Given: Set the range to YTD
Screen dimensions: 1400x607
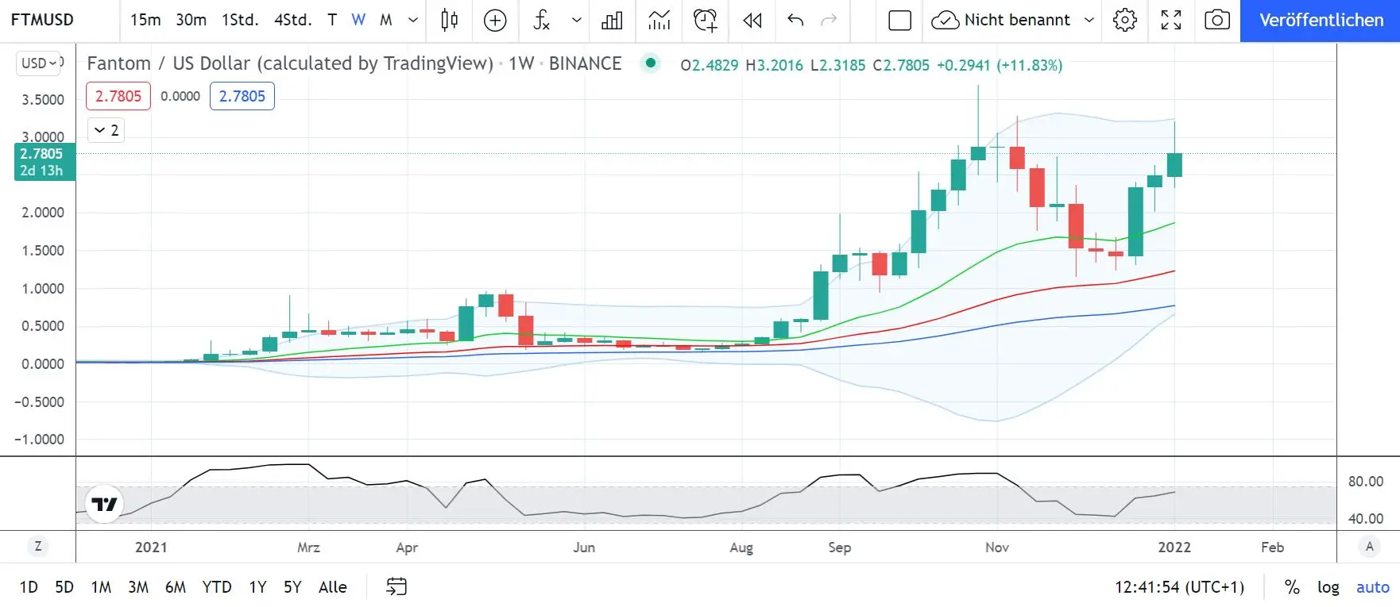Looking at the screenshot, I should [x=217, y=587].
